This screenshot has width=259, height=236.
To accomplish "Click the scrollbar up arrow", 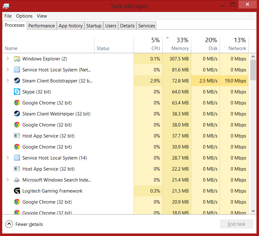I will pos(253,57).
